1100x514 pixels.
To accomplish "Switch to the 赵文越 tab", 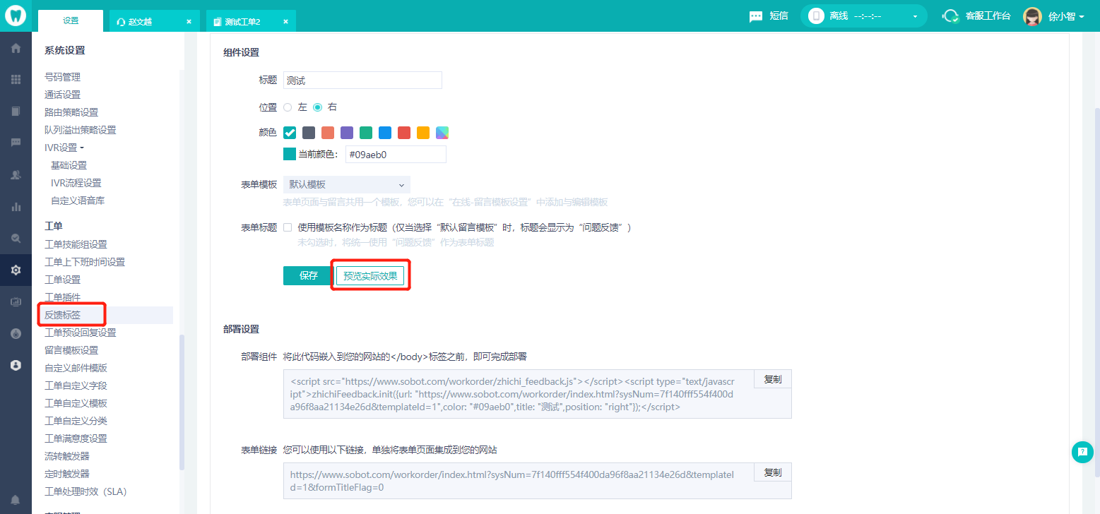I will (155, 21).
